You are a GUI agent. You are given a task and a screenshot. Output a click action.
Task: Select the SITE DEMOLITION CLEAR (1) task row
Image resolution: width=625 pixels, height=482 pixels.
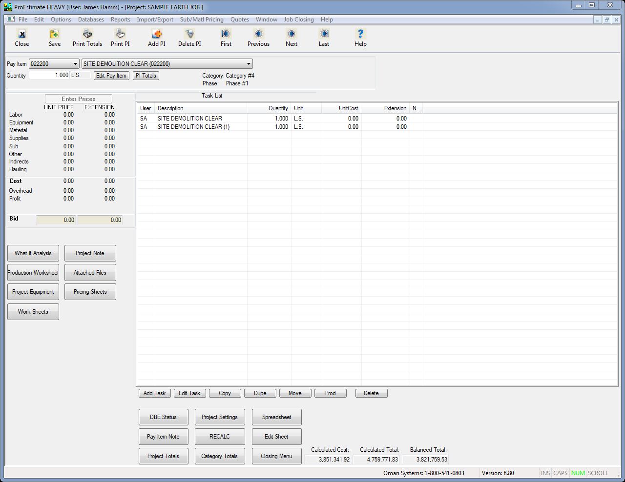(x=378, y=127)
